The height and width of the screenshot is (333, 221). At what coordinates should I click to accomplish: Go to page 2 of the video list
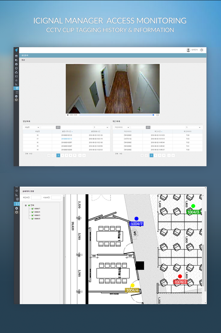[x=62, y=156]
